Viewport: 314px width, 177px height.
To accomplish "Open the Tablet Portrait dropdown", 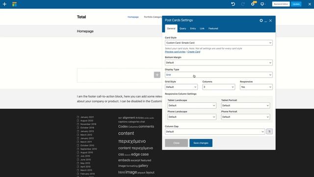I will coord(245,105).
